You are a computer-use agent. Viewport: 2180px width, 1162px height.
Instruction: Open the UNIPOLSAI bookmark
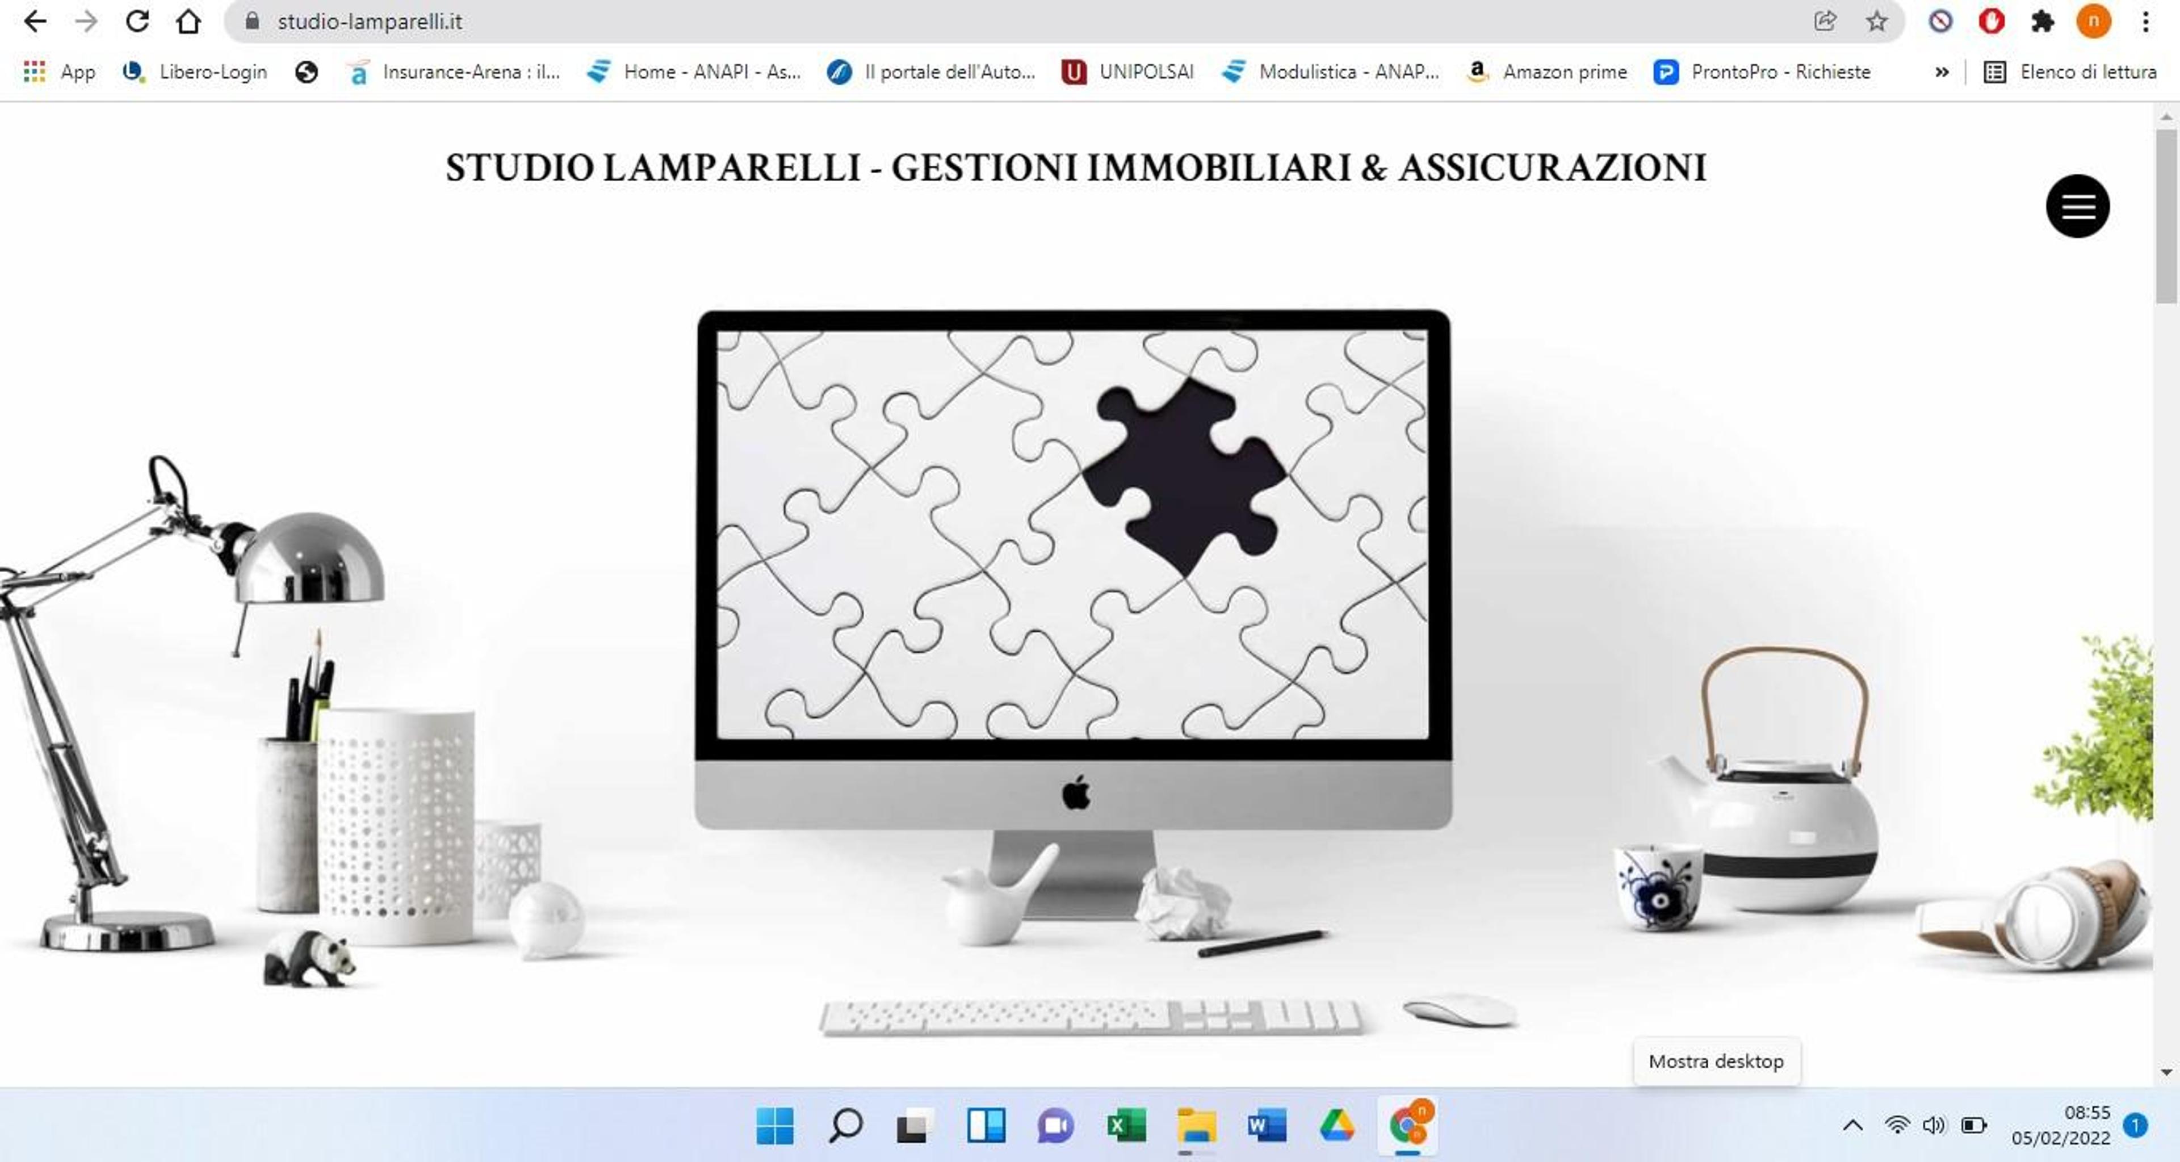[1128, 72]
